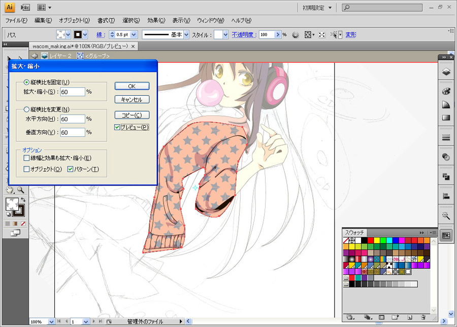Go to first artboard in status bar
The image size is (457, 327).
59,321
